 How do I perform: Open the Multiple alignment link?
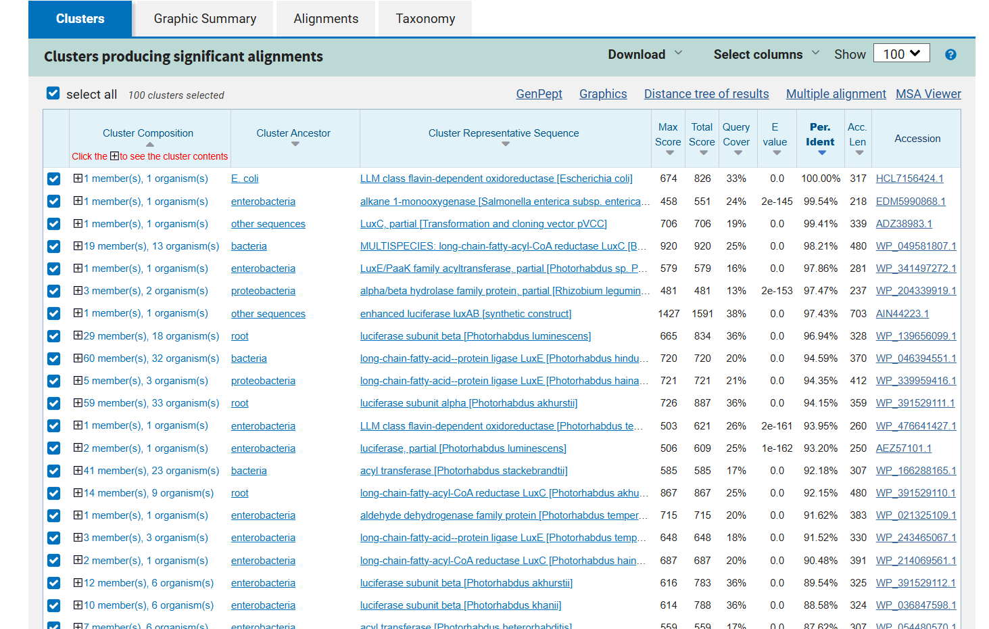coord(836,94)
